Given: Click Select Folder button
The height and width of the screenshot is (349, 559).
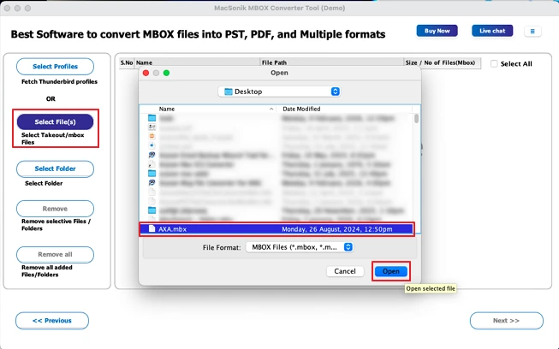Looking at the screenshot, I should pos(56,169).
